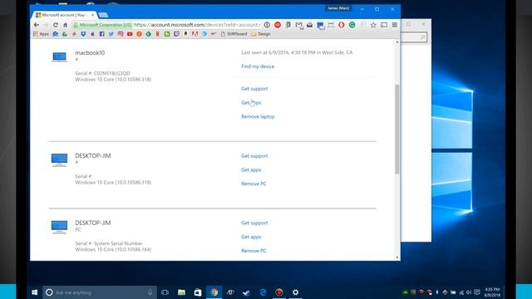Open the Twitch bookmark
Screen dimensions: 532x299
click(x=176, y=34)
